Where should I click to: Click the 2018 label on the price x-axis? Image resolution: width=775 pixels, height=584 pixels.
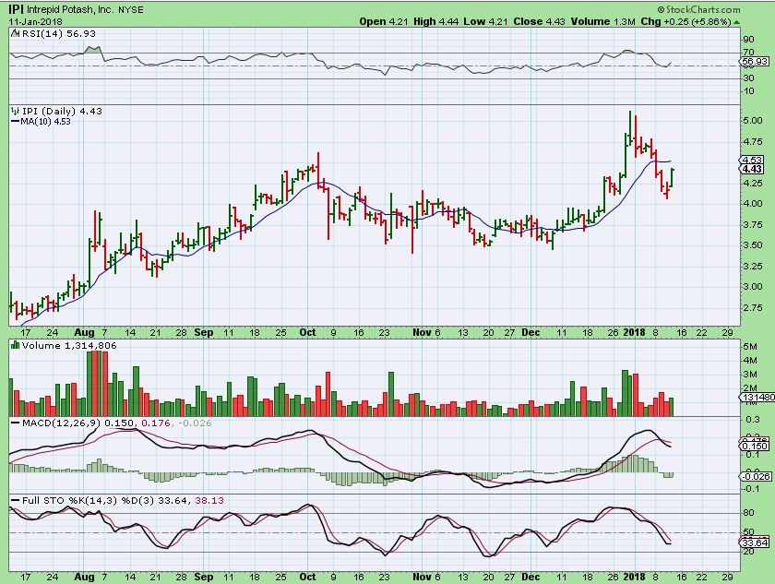pos(633,330)
